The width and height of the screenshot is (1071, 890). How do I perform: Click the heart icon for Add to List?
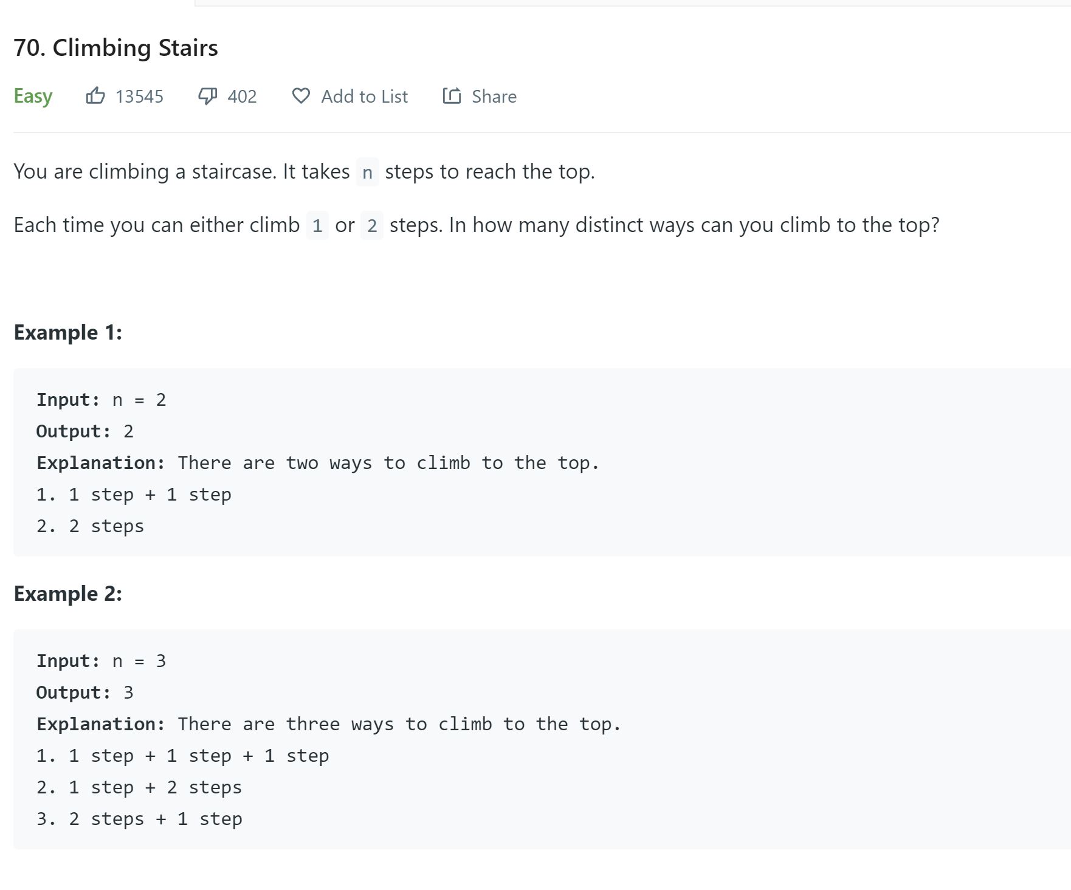pos(301,96)
